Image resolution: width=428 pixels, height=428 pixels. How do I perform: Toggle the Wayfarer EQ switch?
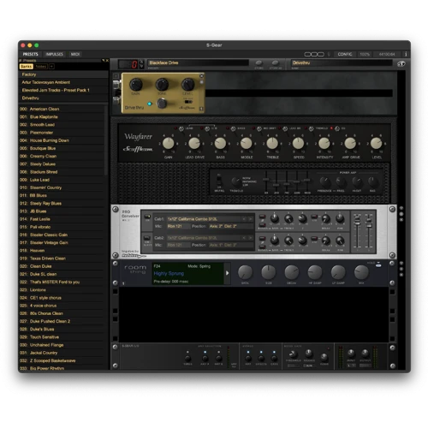pyautogui.click(x=337, y=128)
